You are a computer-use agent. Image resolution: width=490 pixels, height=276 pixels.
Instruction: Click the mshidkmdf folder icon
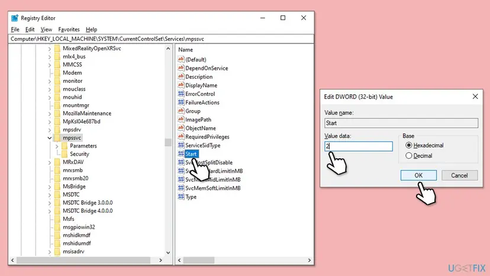coord(57,235)
